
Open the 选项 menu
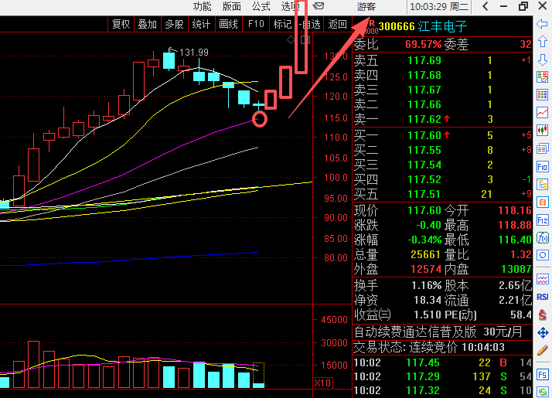pos(290,6)
